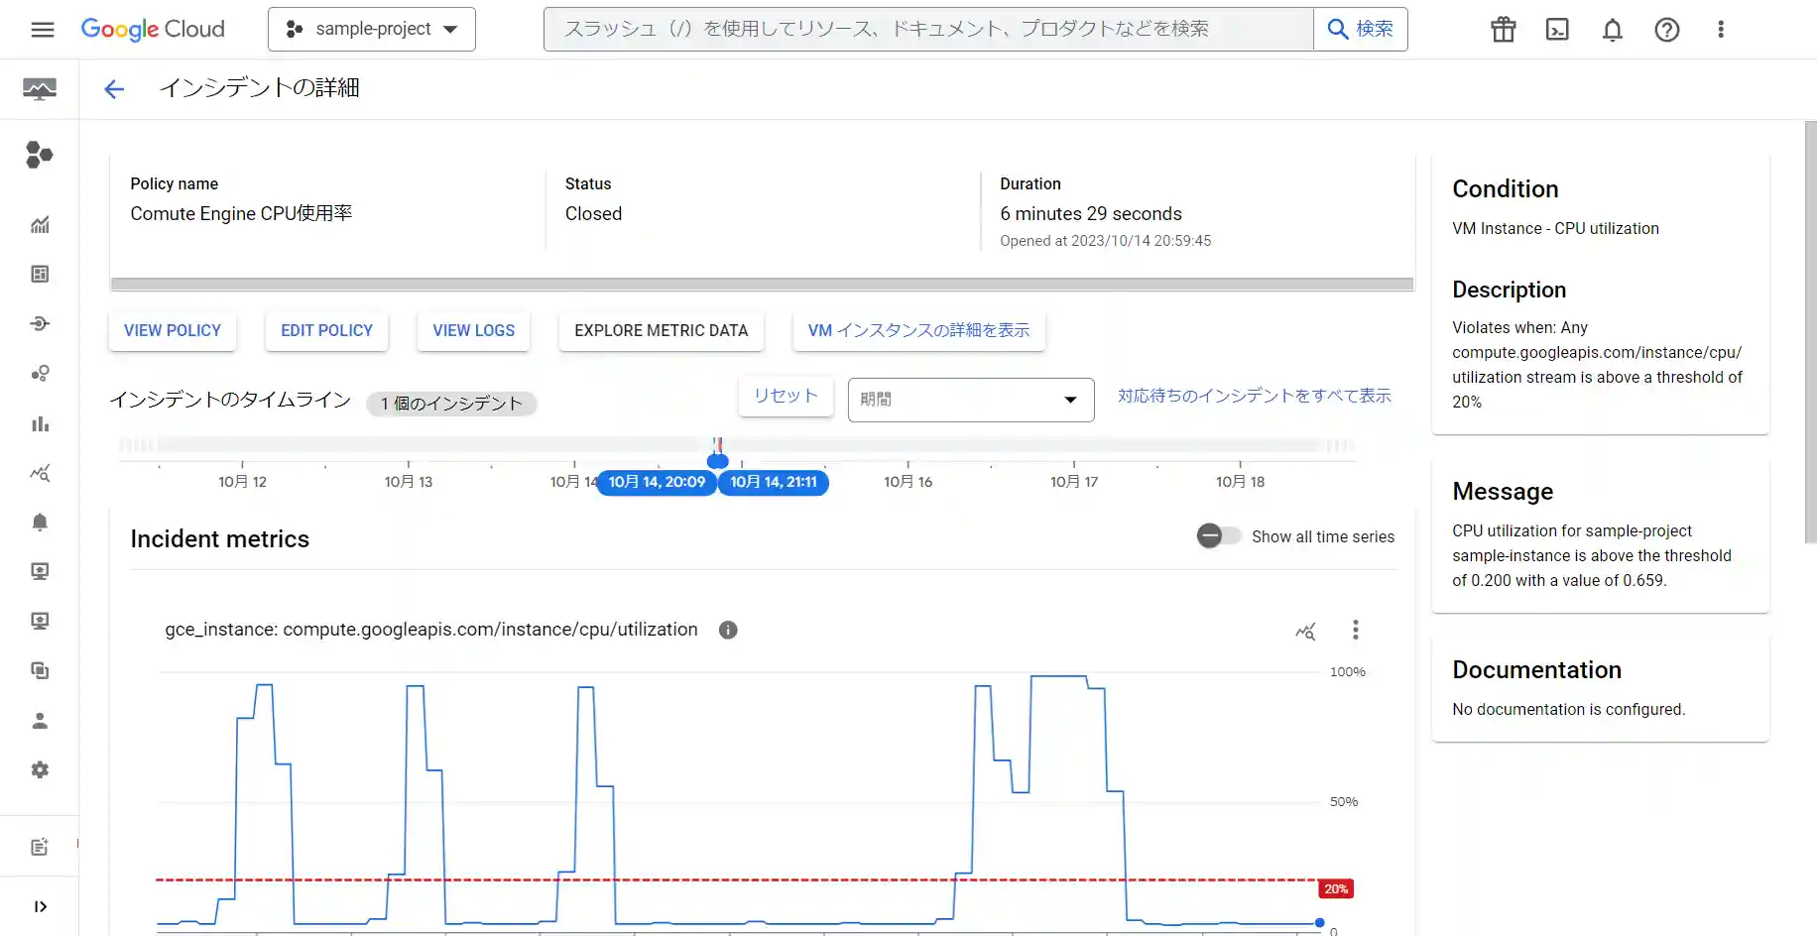Open the dashboards grid icon in sidebar
The width and height of the screenshot is (1817, 936).
tap(40, 275)
